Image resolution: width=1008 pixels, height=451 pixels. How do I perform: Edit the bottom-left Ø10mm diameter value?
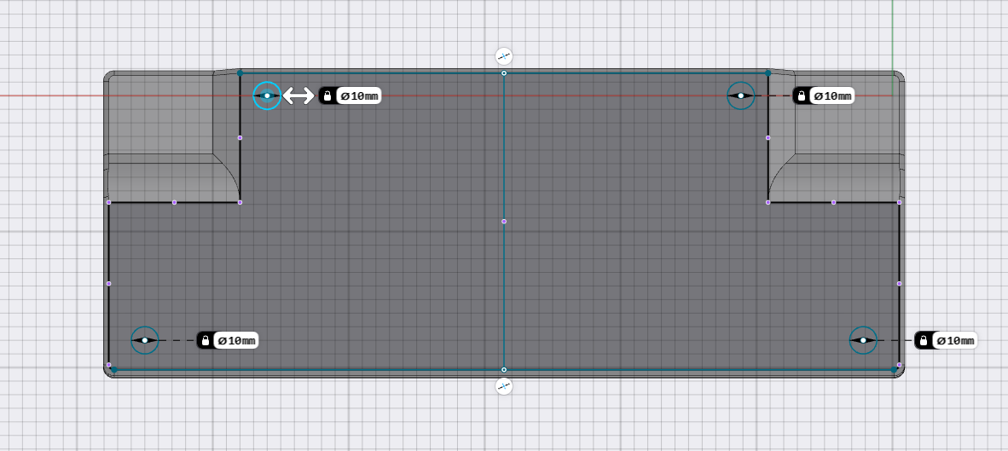[236, 340]
